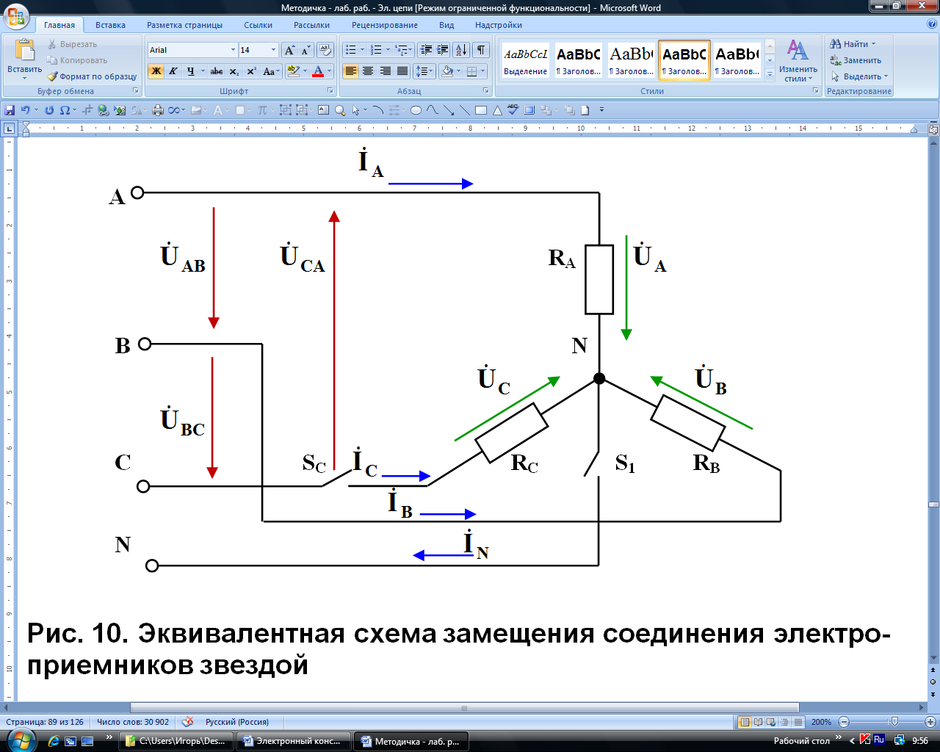The image size is (940, 752).
Task: Open Шрифт dialog launcher
Action: pyautogui.click(x=330, y=91)
